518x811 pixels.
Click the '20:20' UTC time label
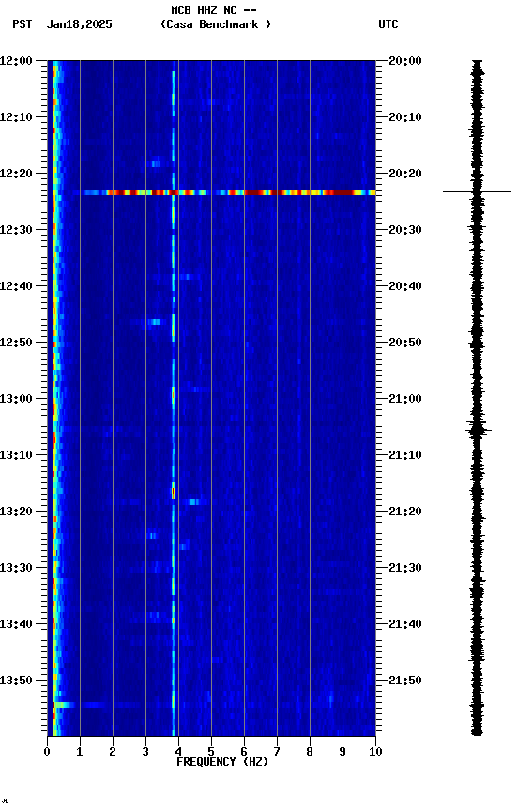coord(405,174)
